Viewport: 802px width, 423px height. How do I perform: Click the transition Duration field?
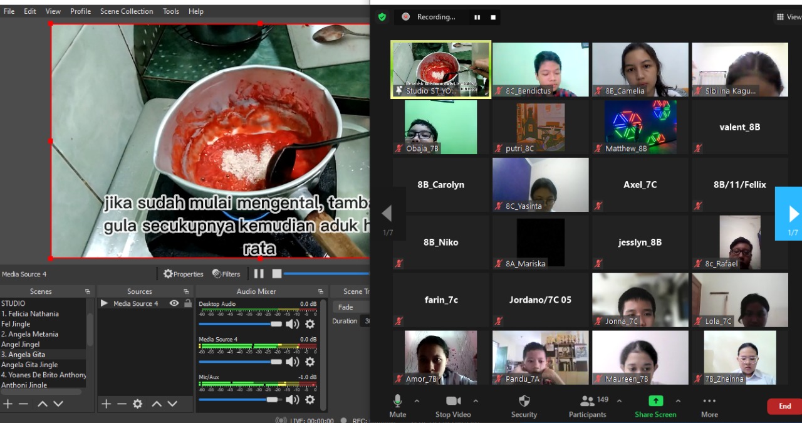[366, 321]
